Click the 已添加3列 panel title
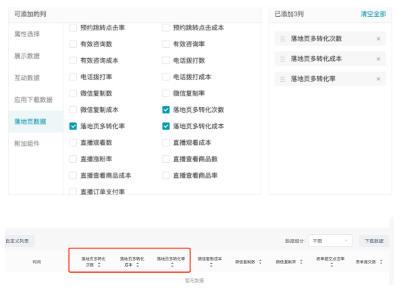399x295 pixels. point(289,14)
